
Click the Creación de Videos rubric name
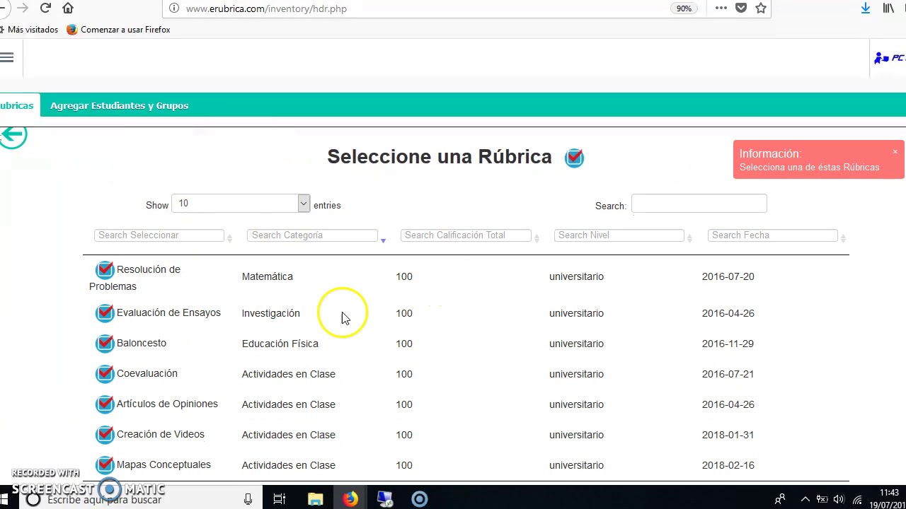(160, 434)
